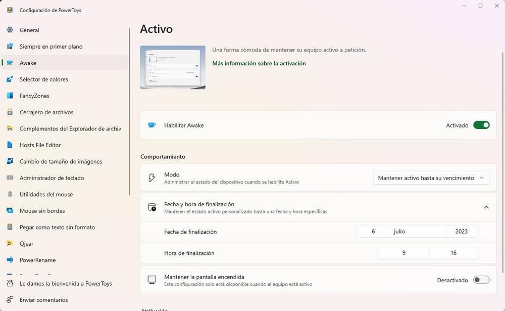Open the year picker showing 2023
Viewport: 505px width, 311px height.
click(462, 232)
